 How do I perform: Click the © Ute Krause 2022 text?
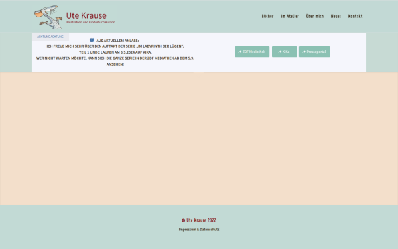point(199,220)
